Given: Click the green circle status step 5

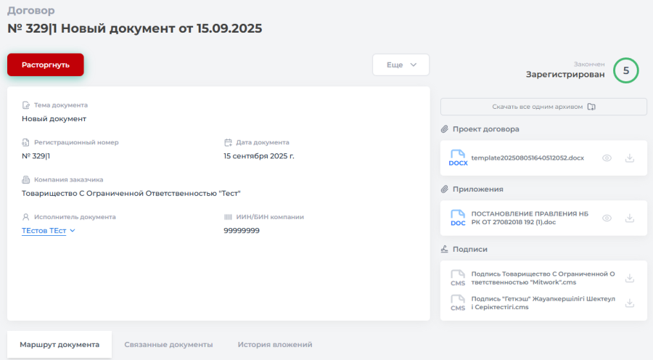Looking at the screenshot, I should [625, 70].
